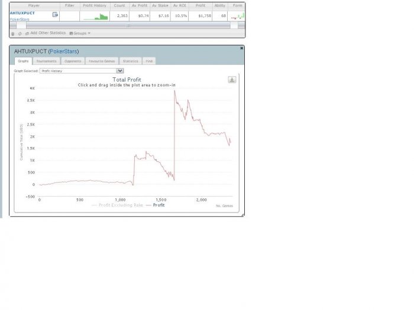414x310 pixels.
Task: Click the refresh icon in bottom toolbar
Action: pos(20,34)
